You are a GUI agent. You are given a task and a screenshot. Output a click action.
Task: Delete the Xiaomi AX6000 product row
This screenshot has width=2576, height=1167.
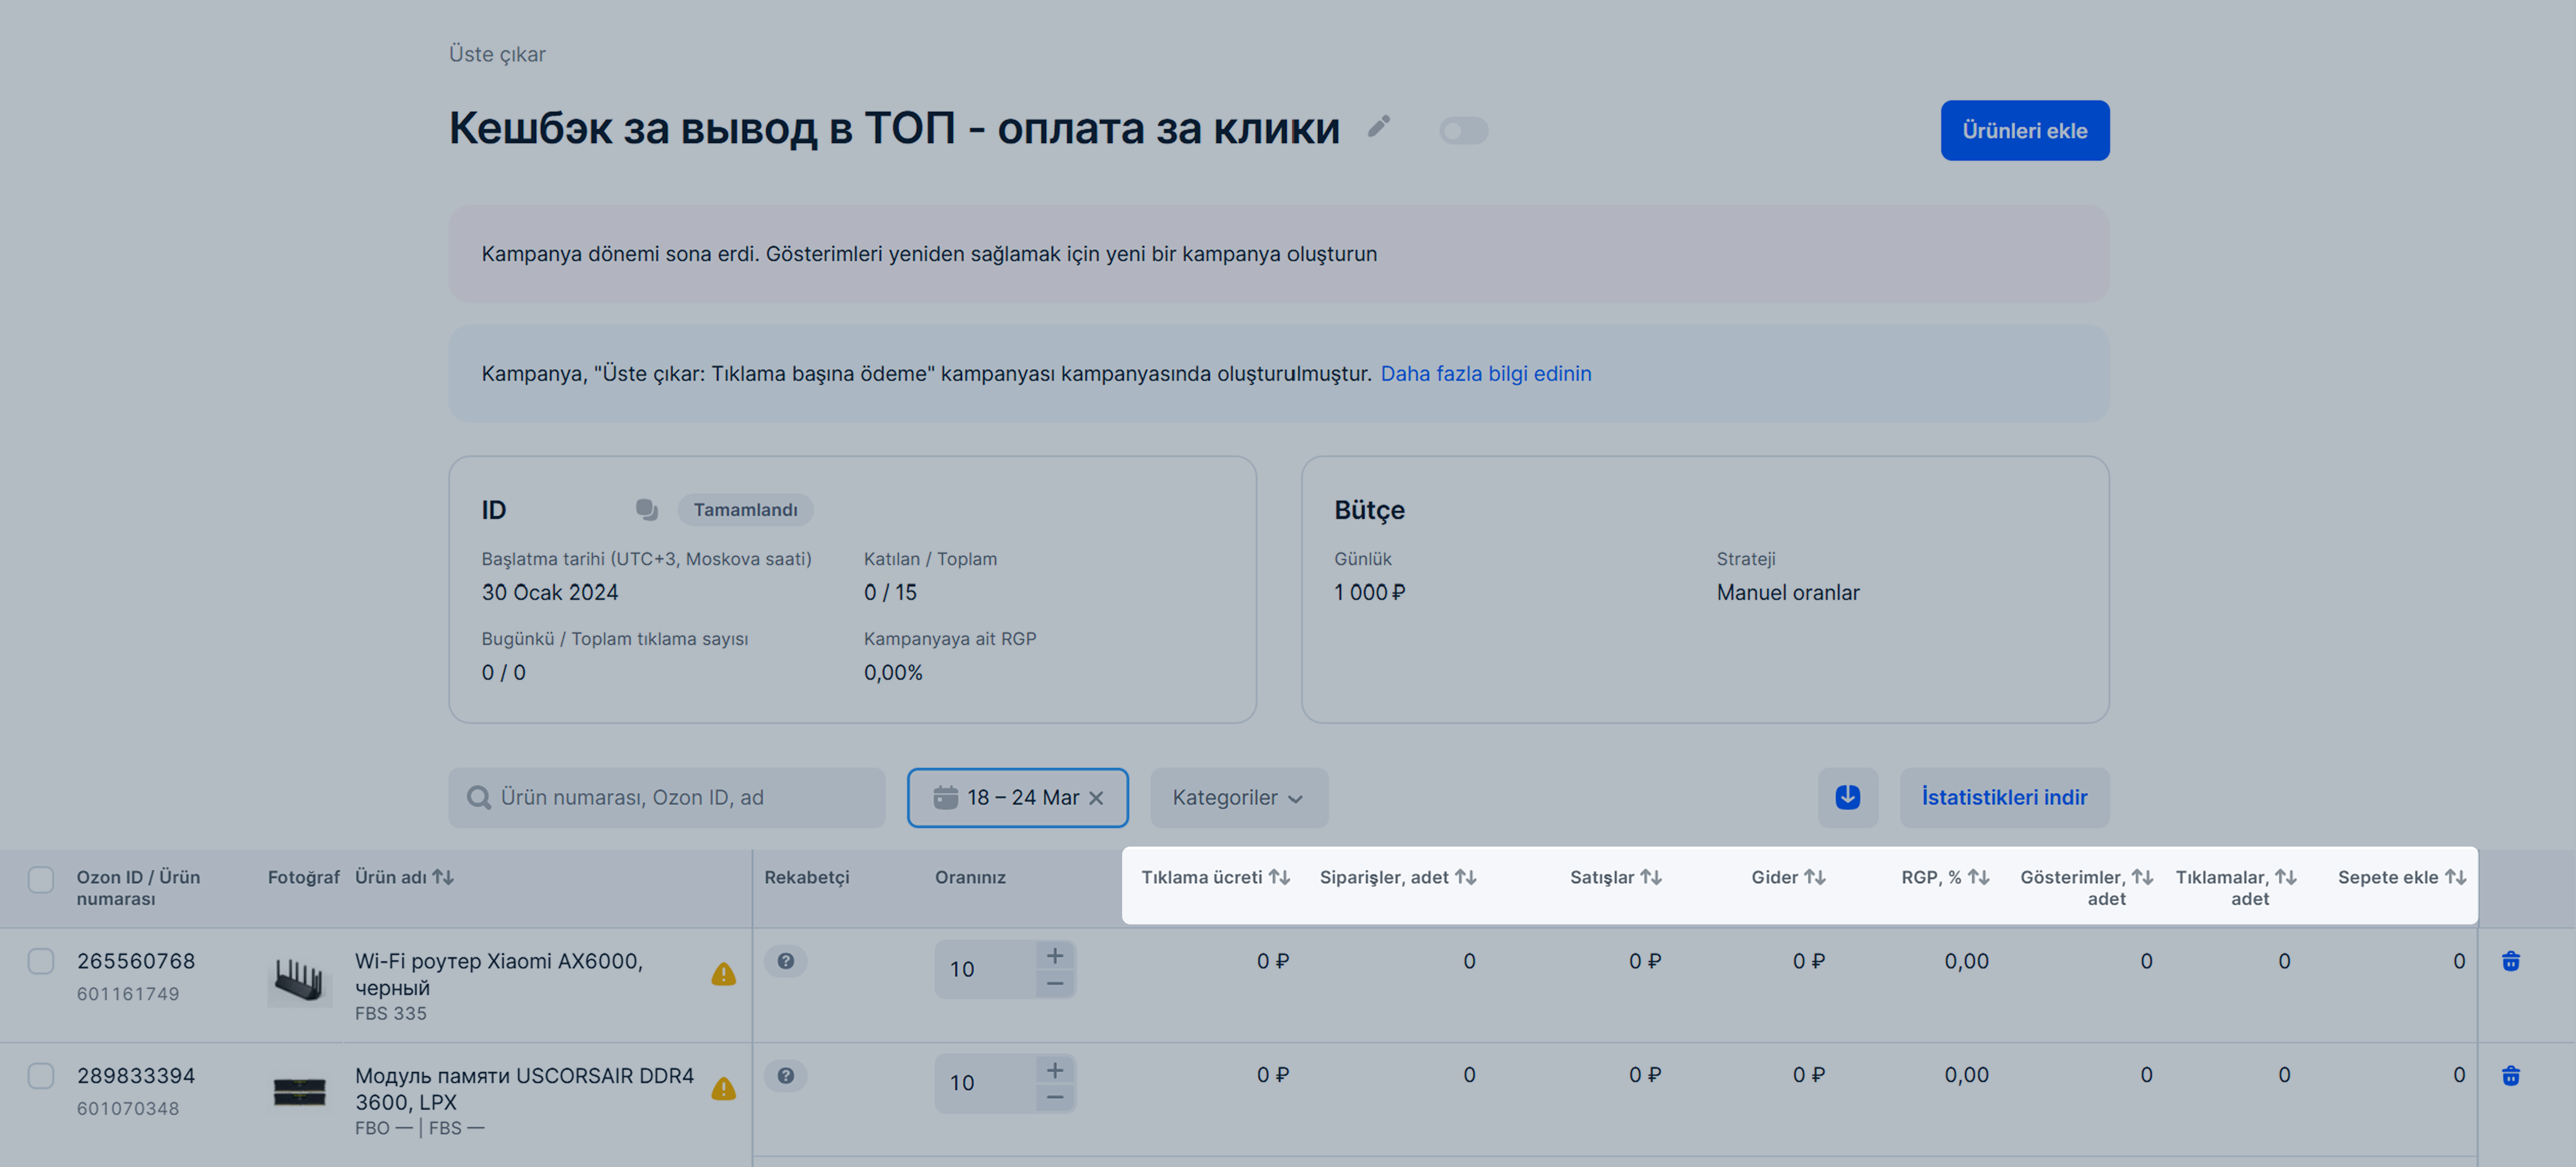pyautogui.click(x=2510, y=961)
